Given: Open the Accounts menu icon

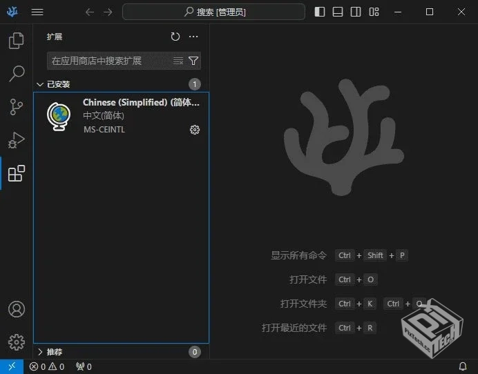Looking at the screenshot, I should (17, 309).
